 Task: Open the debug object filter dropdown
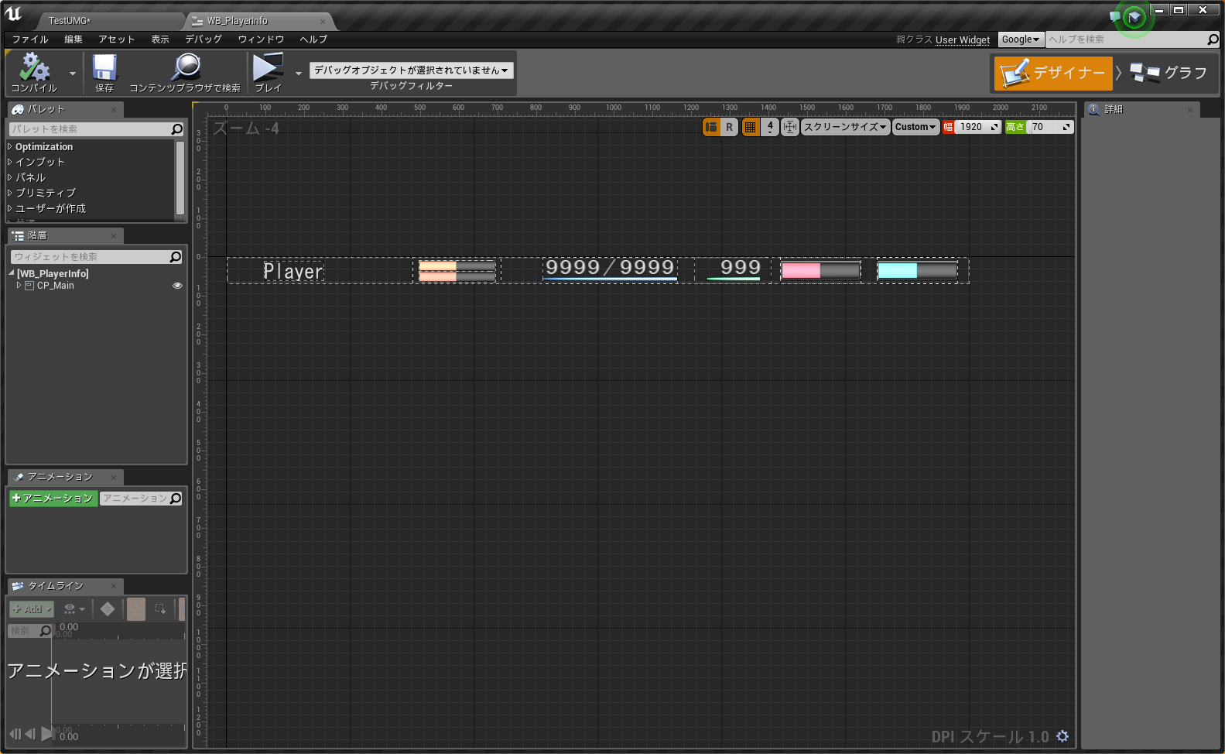411,70
